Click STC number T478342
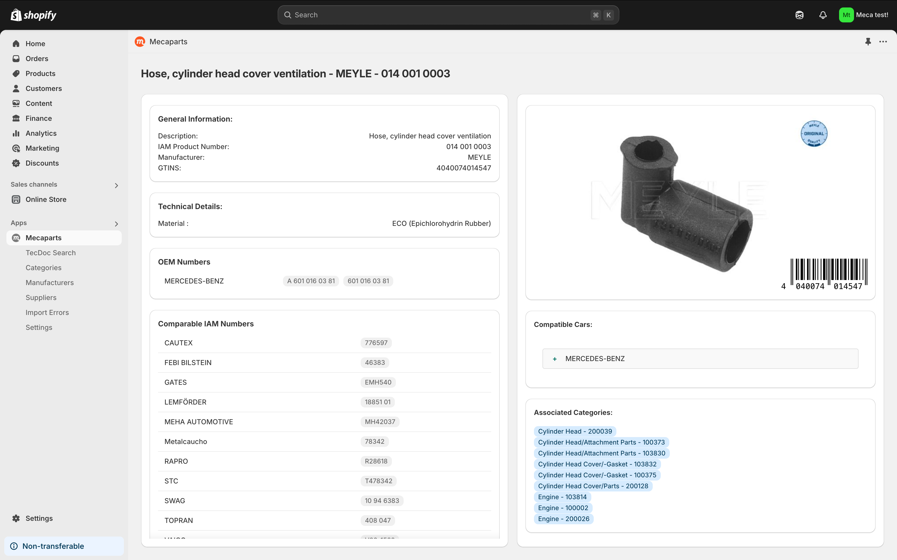This screenshot has height=560, width=897. coord(379,481)
